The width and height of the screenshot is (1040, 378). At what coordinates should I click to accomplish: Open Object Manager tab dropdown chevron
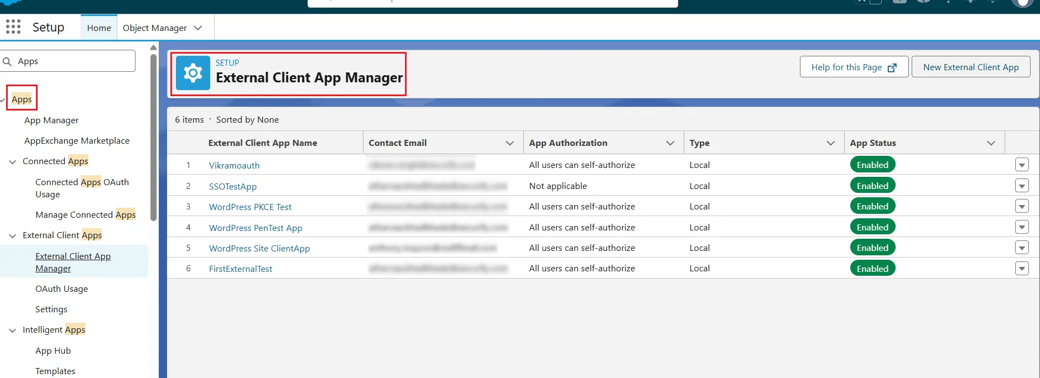(x=198, y=28)
